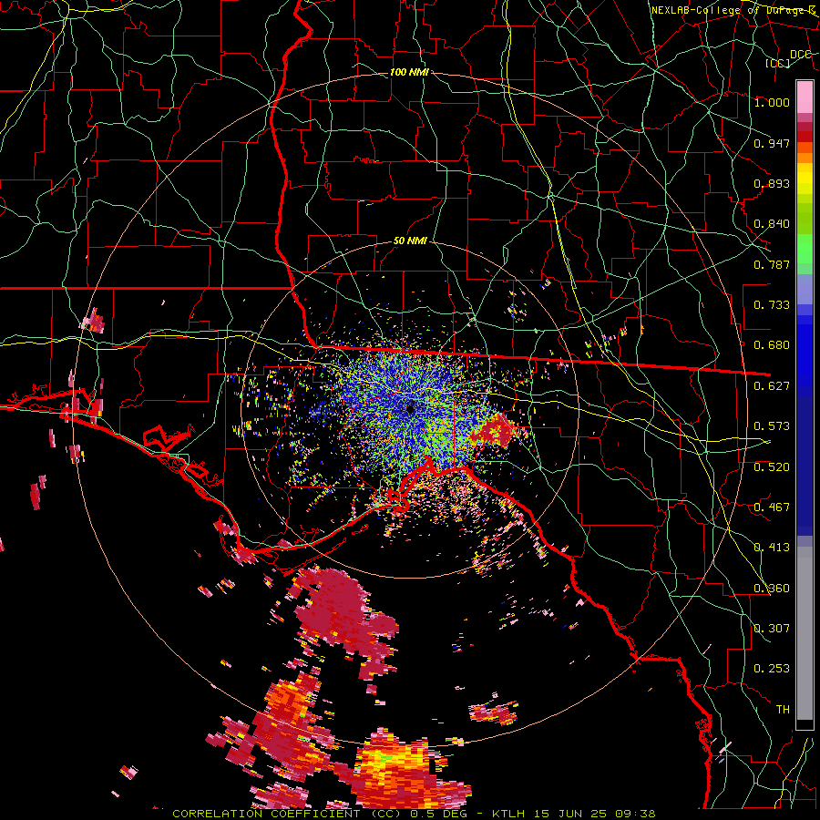Click the 0.253 scale value

click(772, 669)
